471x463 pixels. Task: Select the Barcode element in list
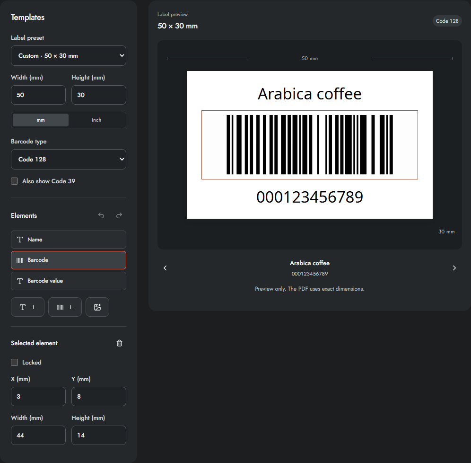(x=69, y=260)
